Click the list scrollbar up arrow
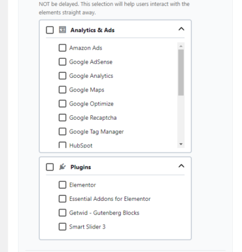Screen dimensions: 242x252 pyautogui.click(x=181, y=46)
